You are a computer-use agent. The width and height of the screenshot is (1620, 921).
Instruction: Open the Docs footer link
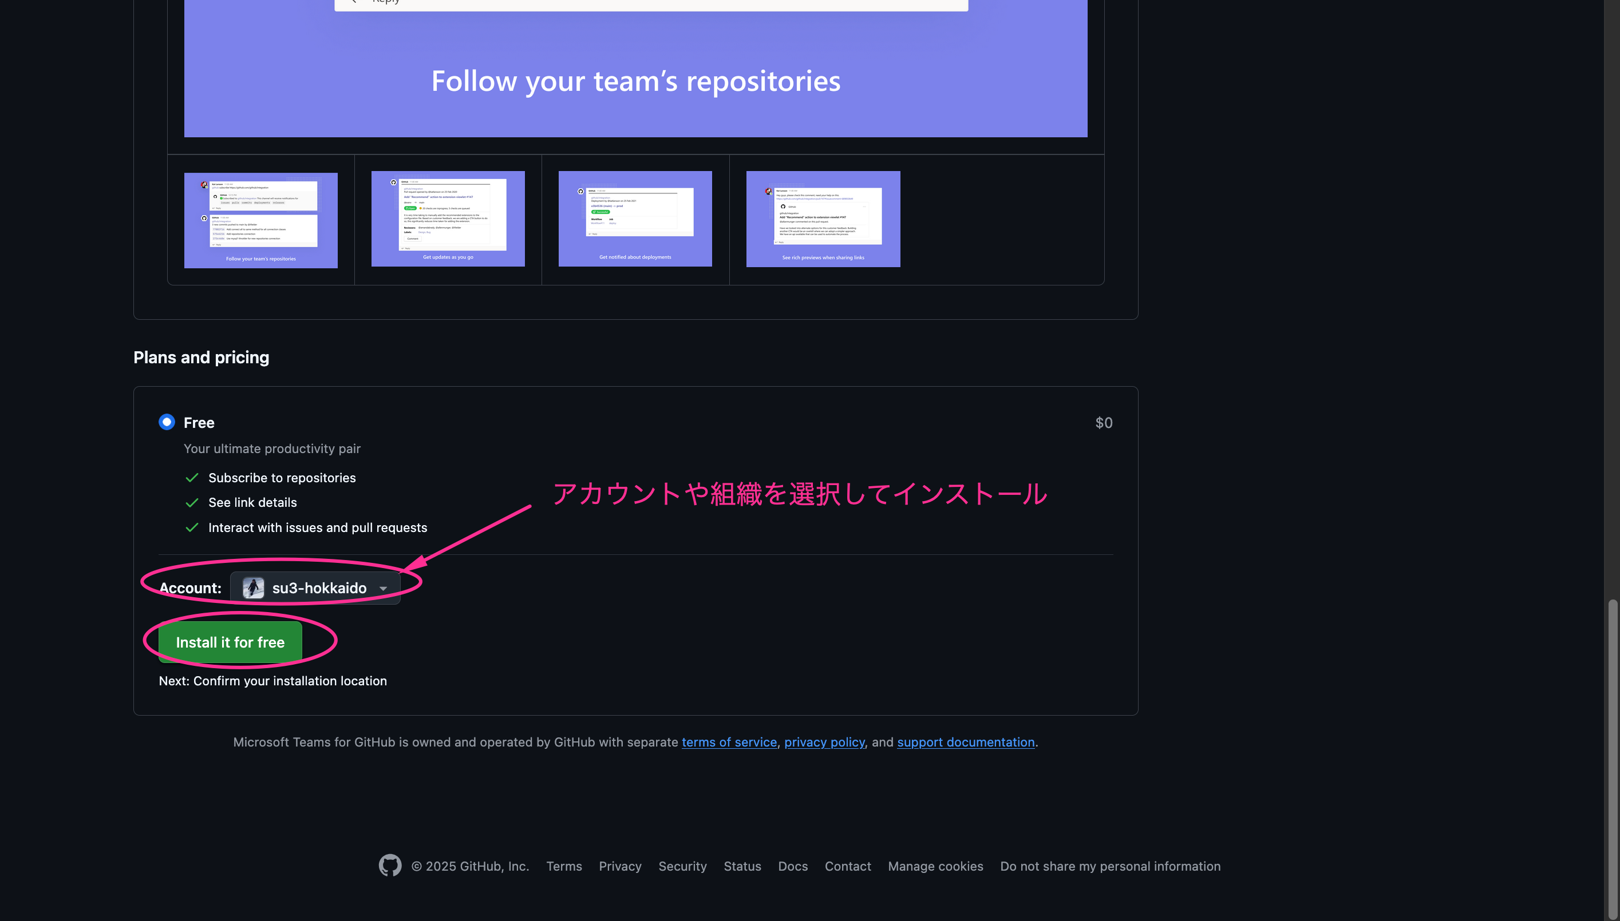click(x=792, y=866)
